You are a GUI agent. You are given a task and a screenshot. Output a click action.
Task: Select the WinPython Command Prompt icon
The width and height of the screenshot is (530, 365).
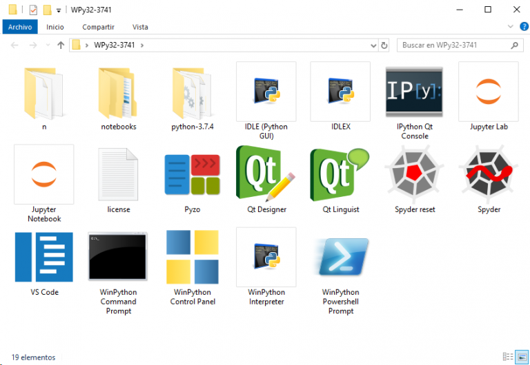pyautogui.click(x=117, y=256)
